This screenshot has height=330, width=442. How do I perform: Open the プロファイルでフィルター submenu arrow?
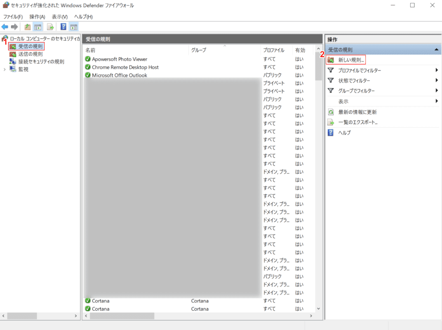pos(437,70)
